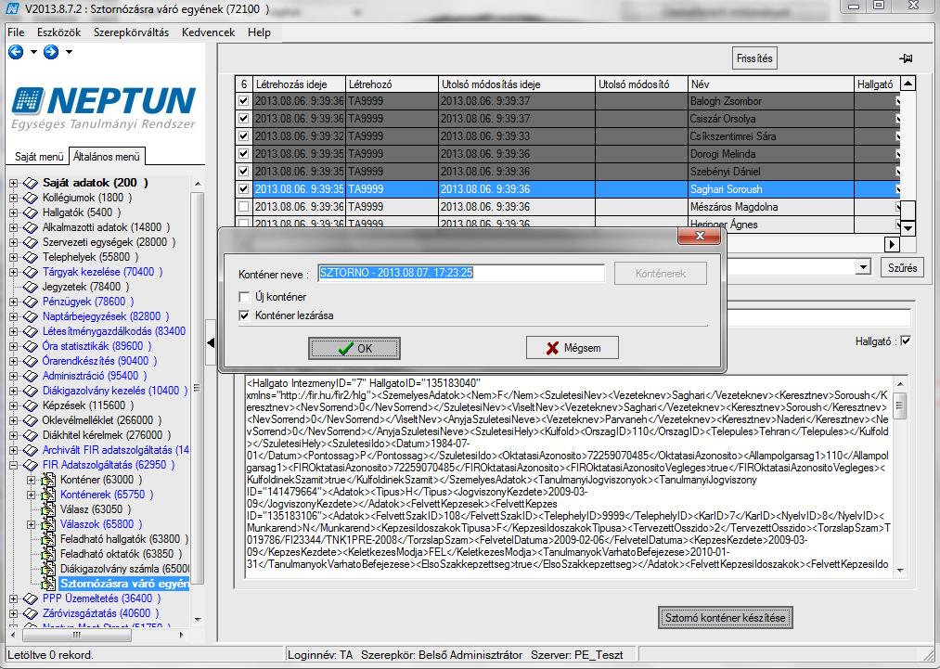Go back with the blue left arrow

tap(16, 52)
